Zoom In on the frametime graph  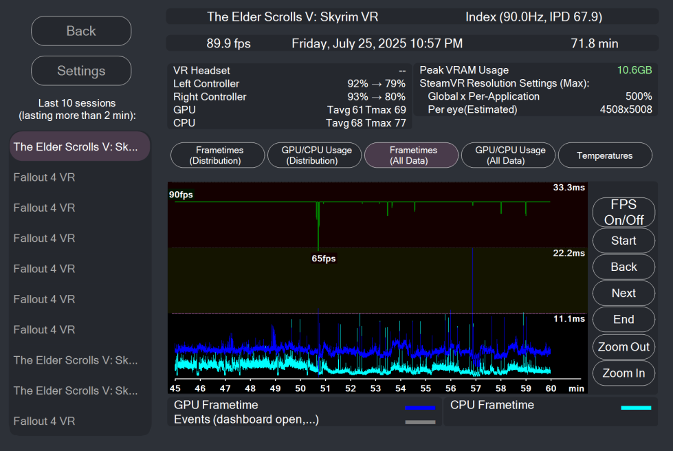pos(624,373)
